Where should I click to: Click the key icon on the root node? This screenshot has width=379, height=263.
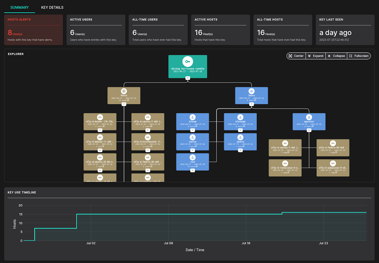pos(188,61)
